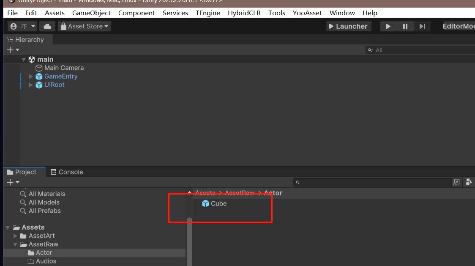Screen dimensions: 475x266
Task: Click the search by type icon
Action: point(469,182)
